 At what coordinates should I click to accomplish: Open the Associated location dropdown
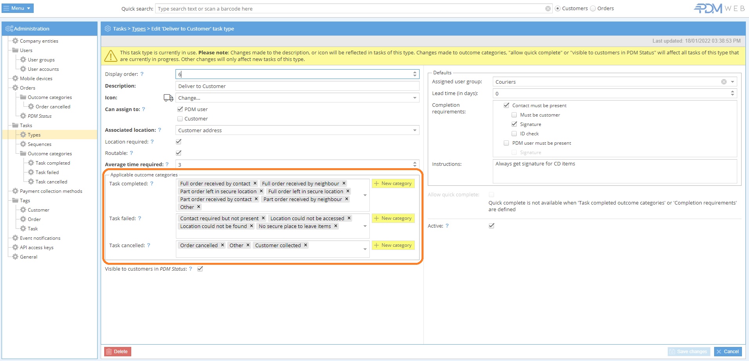(x=414, y=130)
